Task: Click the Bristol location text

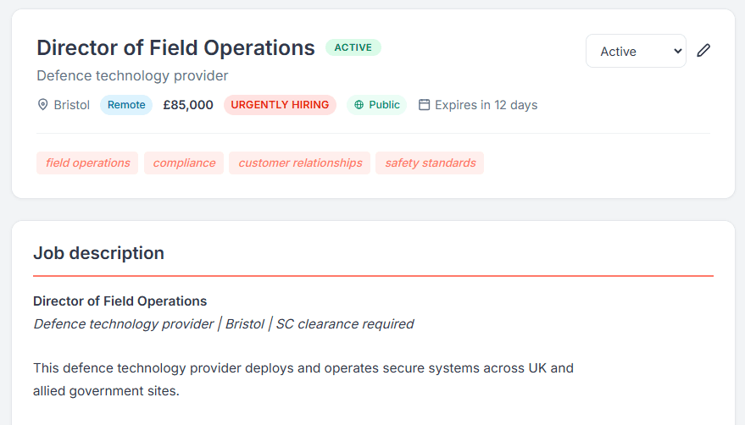Action: 71,105
